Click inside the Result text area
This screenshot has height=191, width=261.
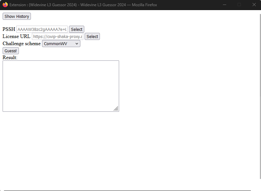(x=61, y=86)
